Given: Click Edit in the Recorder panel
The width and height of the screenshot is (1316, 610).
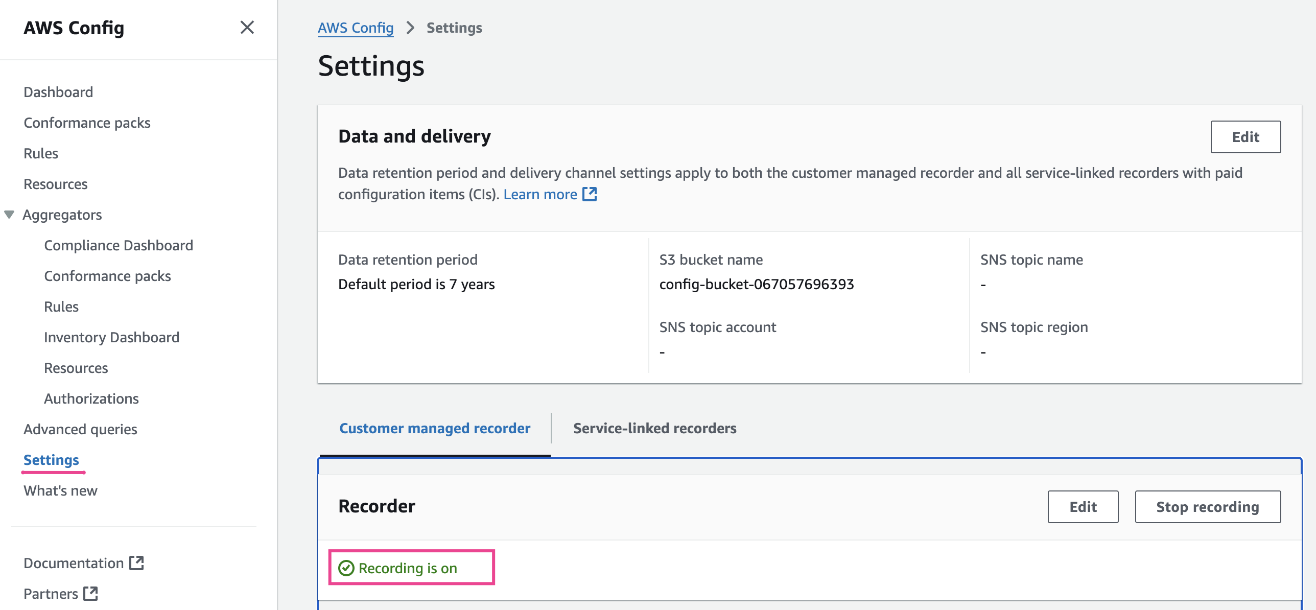Looking at the screenshot, I should click(1083, 507).
